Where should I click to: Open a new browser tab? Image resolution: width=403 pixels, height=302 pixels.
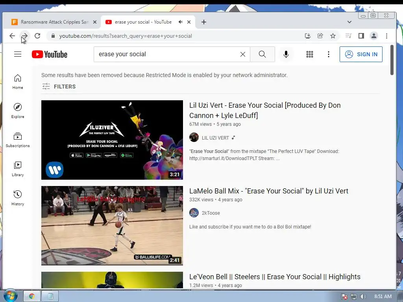[204, 22]
